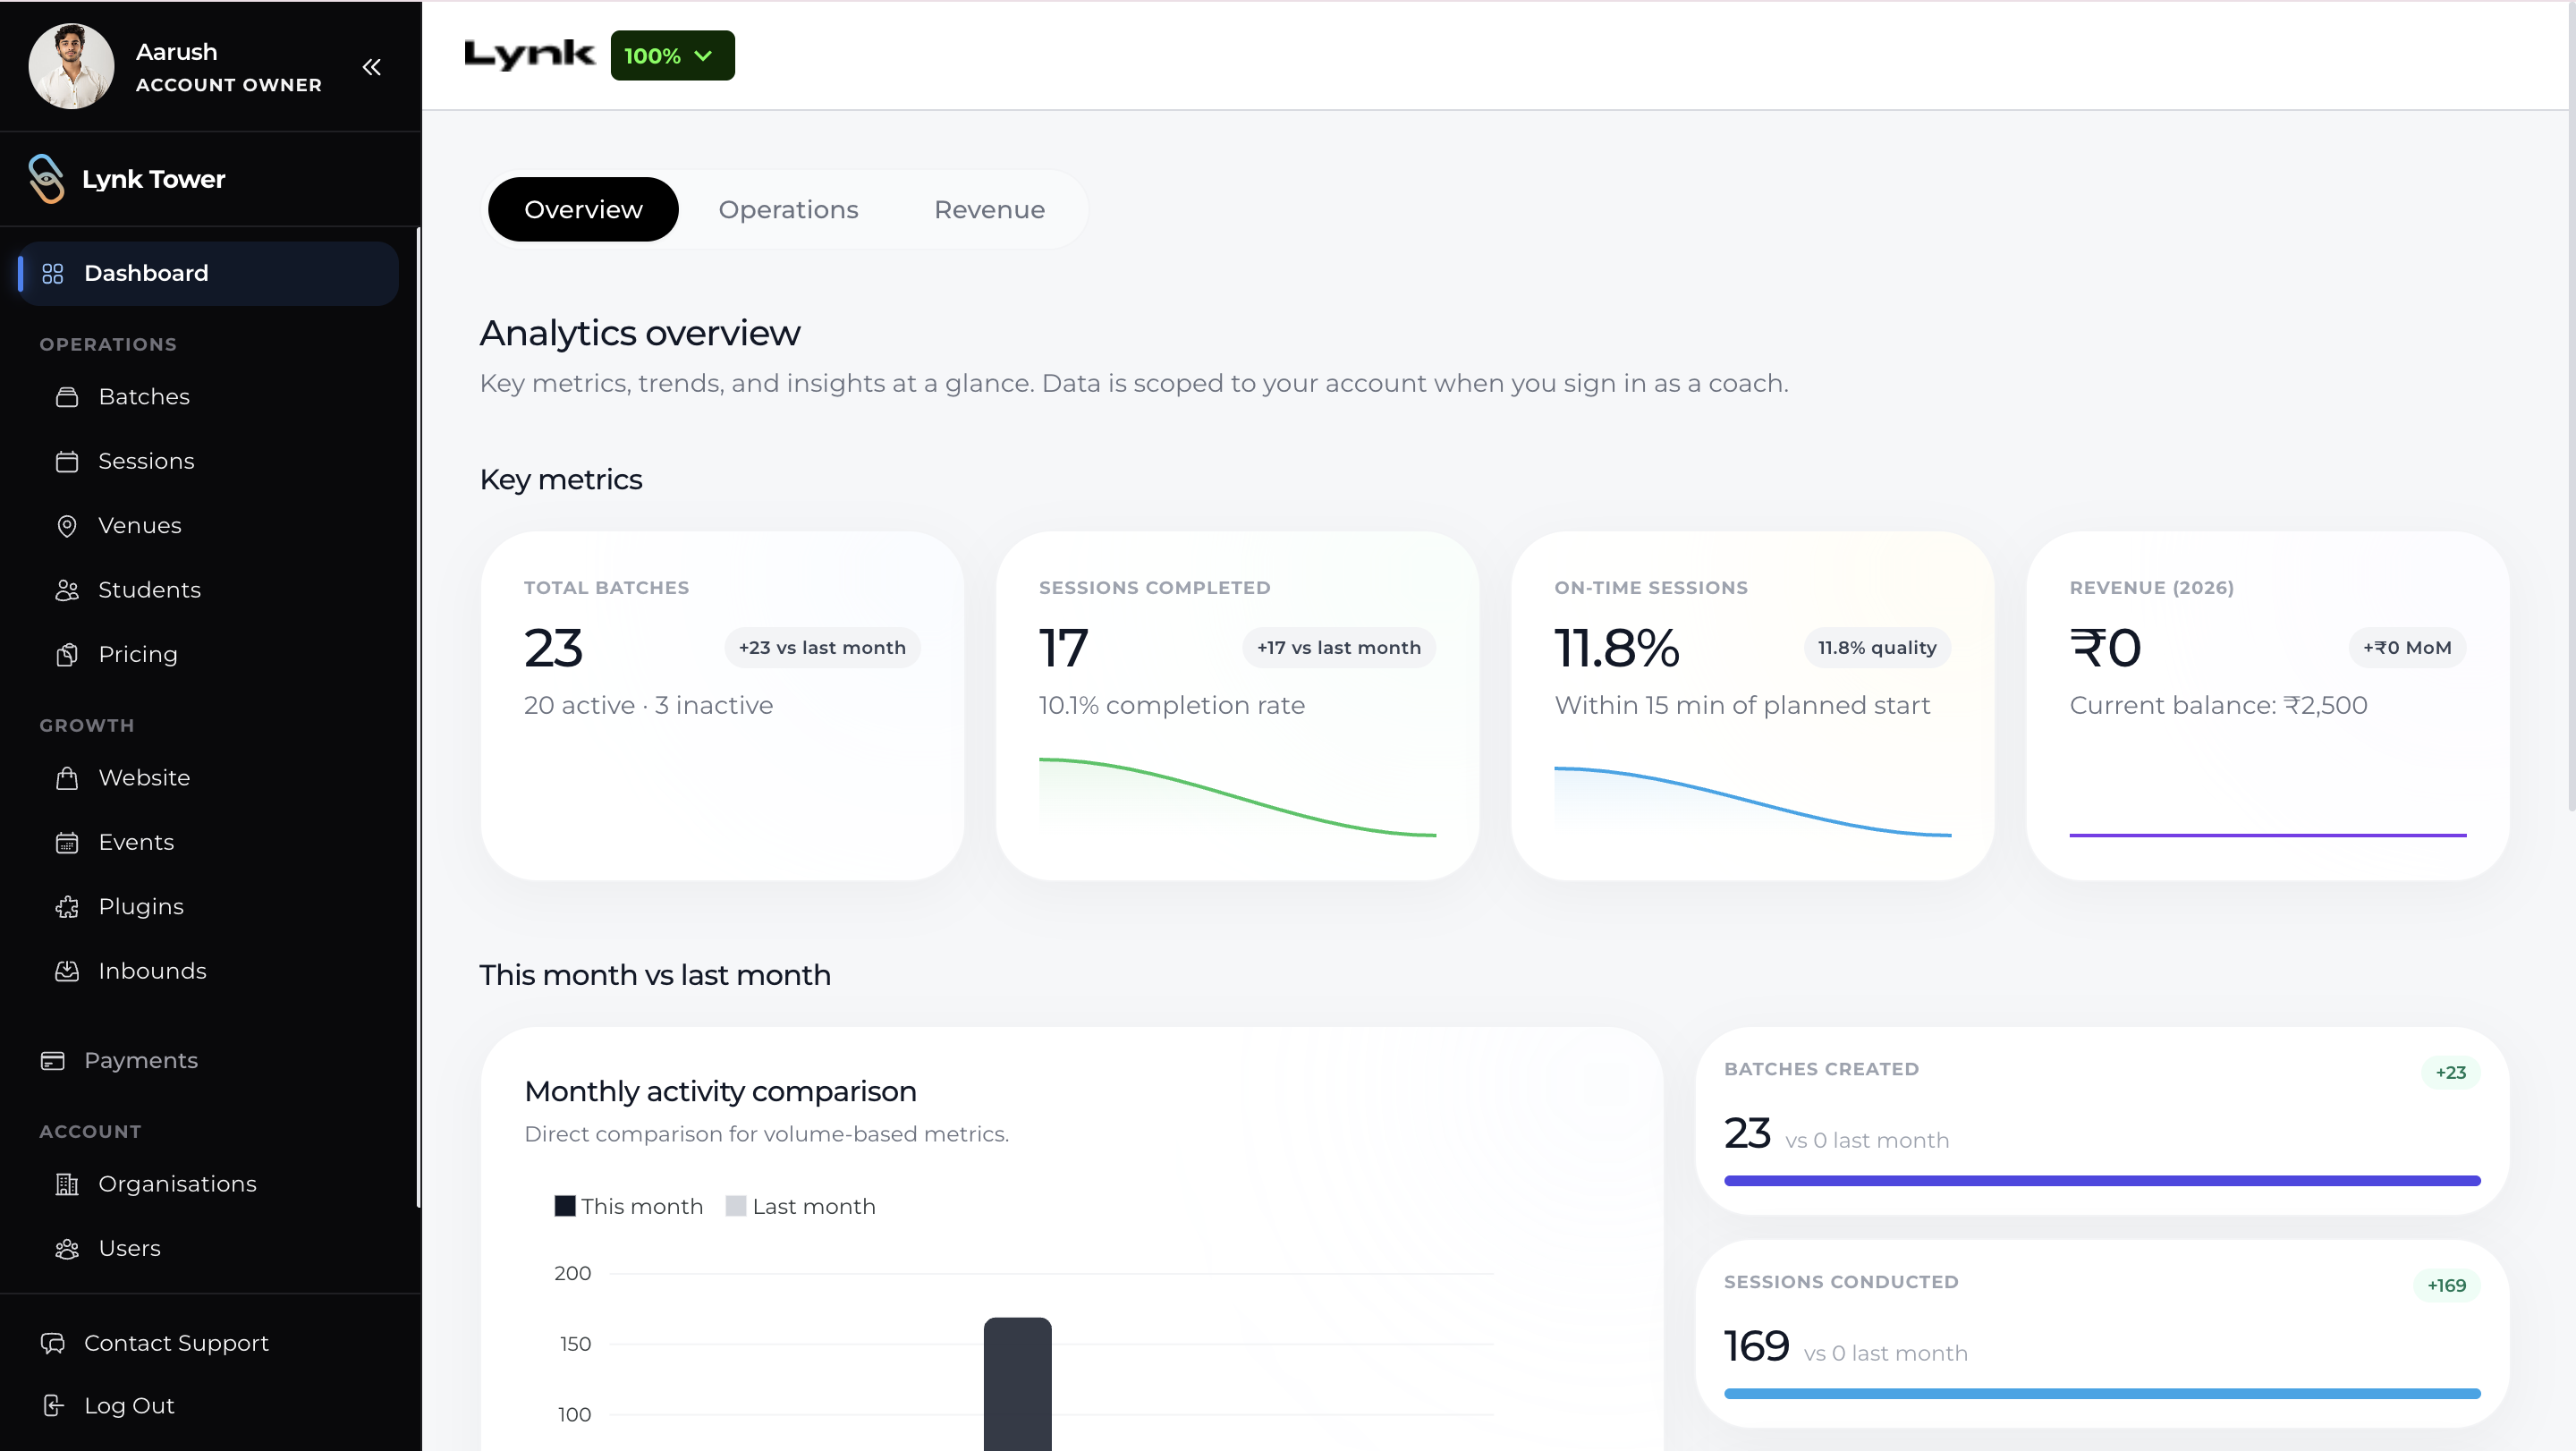
Task: Navigate to Events
Action: click(x=136, y=842)
